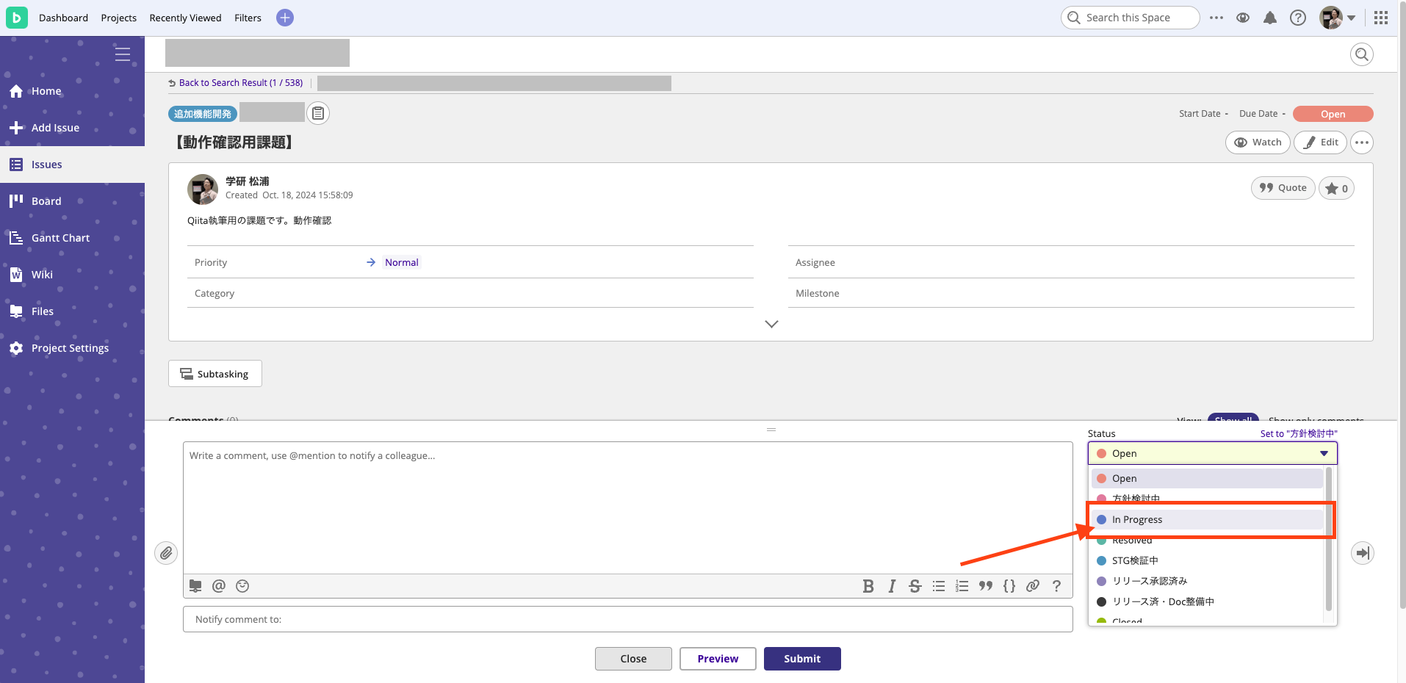Open the Filters menu
This screenshot has height=683, width=1406.
tap(247, 18)
